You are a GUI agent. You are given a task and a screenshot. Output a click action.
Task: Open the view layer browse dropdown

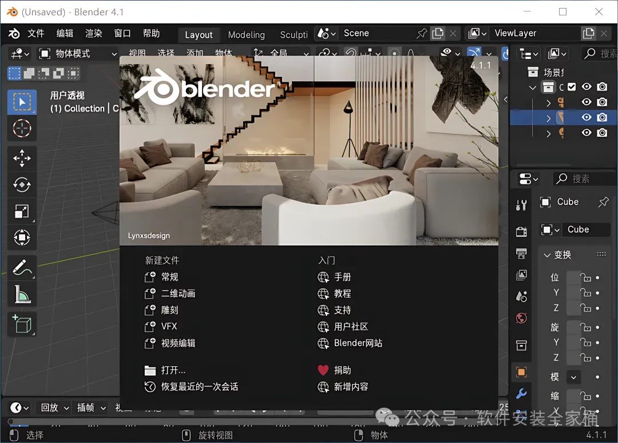[477, 34]
